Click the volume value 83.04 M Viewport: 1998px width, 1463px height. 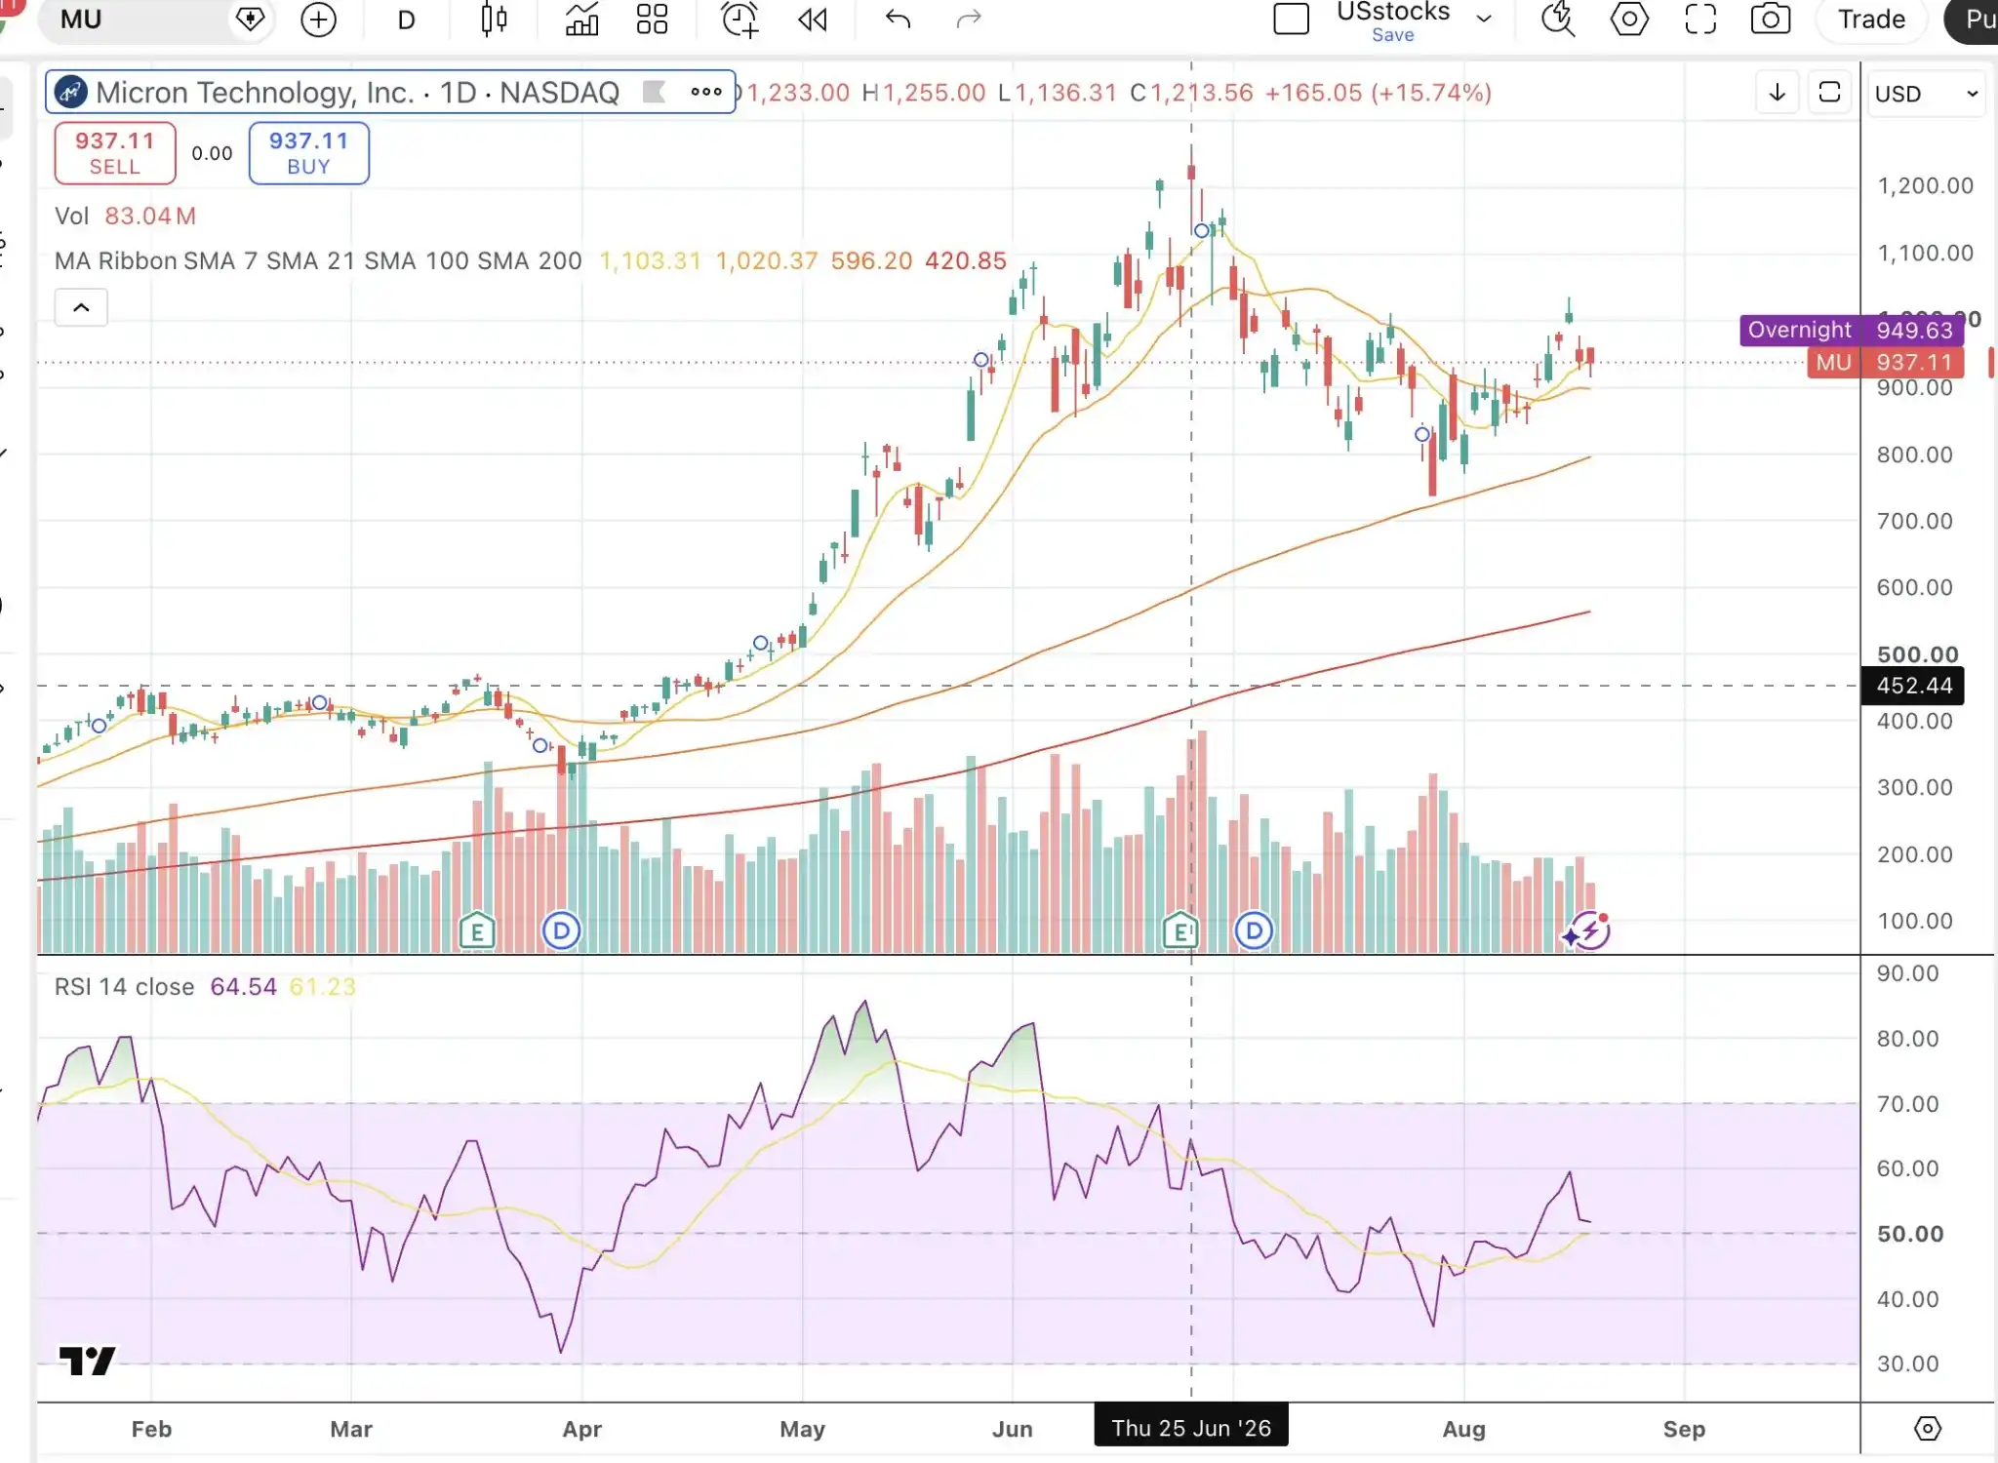(150, 216)
